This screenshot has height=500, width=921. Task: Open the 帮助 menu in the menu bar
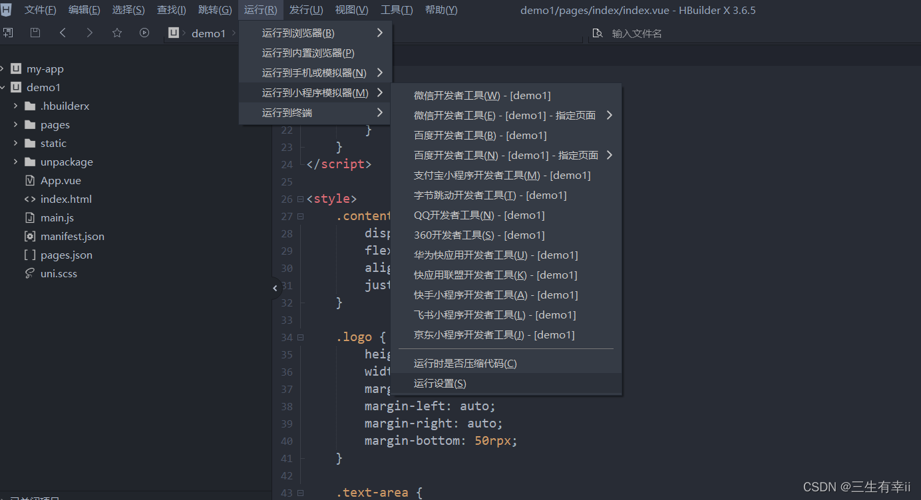pyautogui.click(x=441, y=9)
